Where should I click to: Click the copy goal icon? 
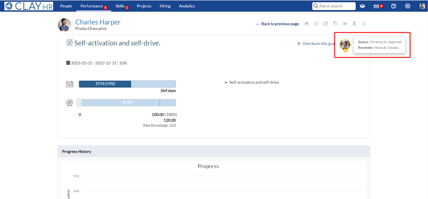tap(335, 24)
